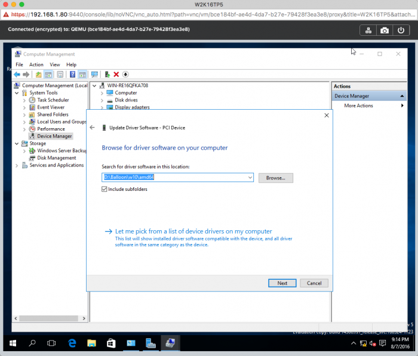418x356 pixels.
Task: Expand the Task Scheduler node
Action: point(24,100)
